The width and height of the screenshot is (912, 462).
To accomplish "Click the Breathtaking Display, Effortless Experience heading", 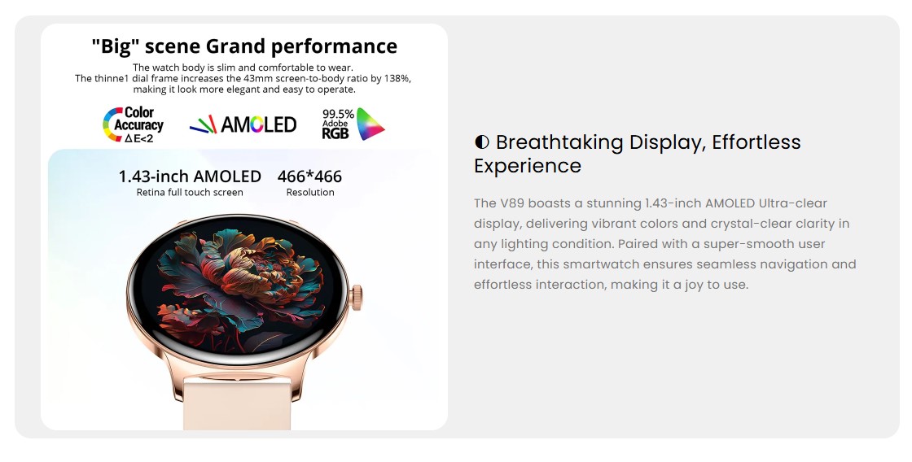I will [638, 154].
